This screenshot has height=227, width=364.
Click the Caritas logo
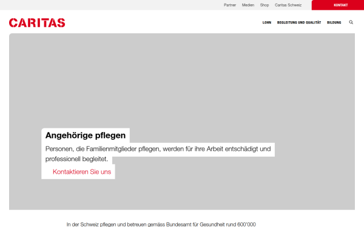pyautogui.click(x=37, y=23)
